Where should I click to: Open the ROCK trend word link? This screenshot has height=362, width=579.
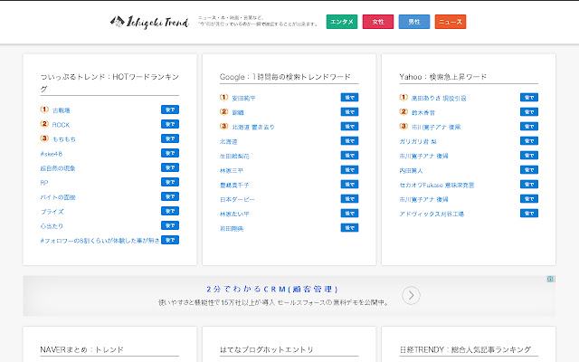(x=61, y=125)
